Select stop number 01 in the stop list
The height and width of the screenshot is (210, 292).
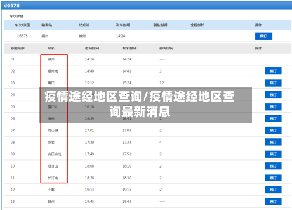pos(12,59)
